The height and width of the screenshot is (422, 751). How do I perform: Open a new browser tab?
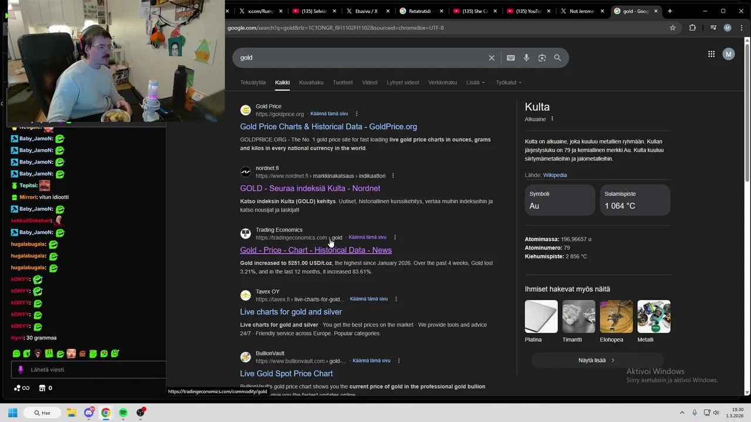pos(669,11)
